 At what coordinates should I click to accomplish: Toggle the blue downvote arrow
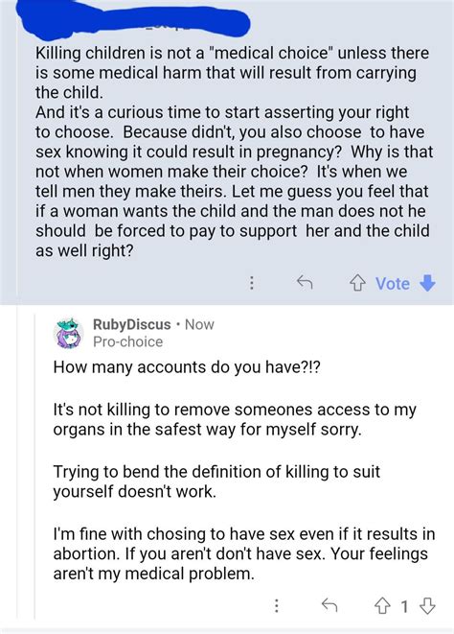(427, 283)
